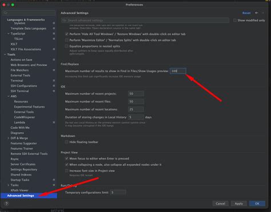
Task: Expand the Tasks tree node
Action: coord(9,185)
